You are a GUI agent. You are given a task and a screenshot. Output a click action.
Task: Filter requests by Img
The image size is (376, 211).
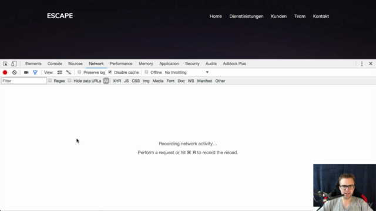coord(146,81)
